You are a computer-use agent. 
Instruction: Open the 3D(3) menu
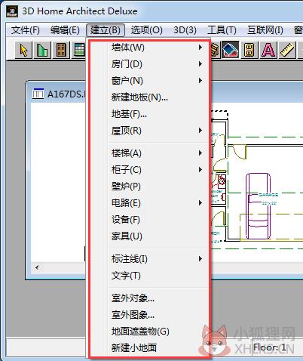pos(185,30)
